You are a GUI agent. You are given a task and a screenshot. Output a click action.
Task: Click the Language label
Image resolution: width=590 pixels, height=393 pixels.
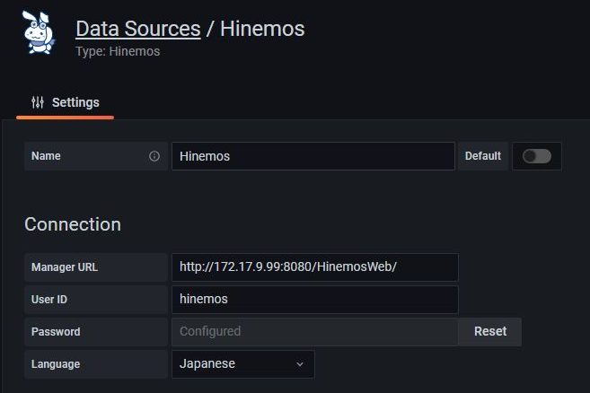pos(56,364)
